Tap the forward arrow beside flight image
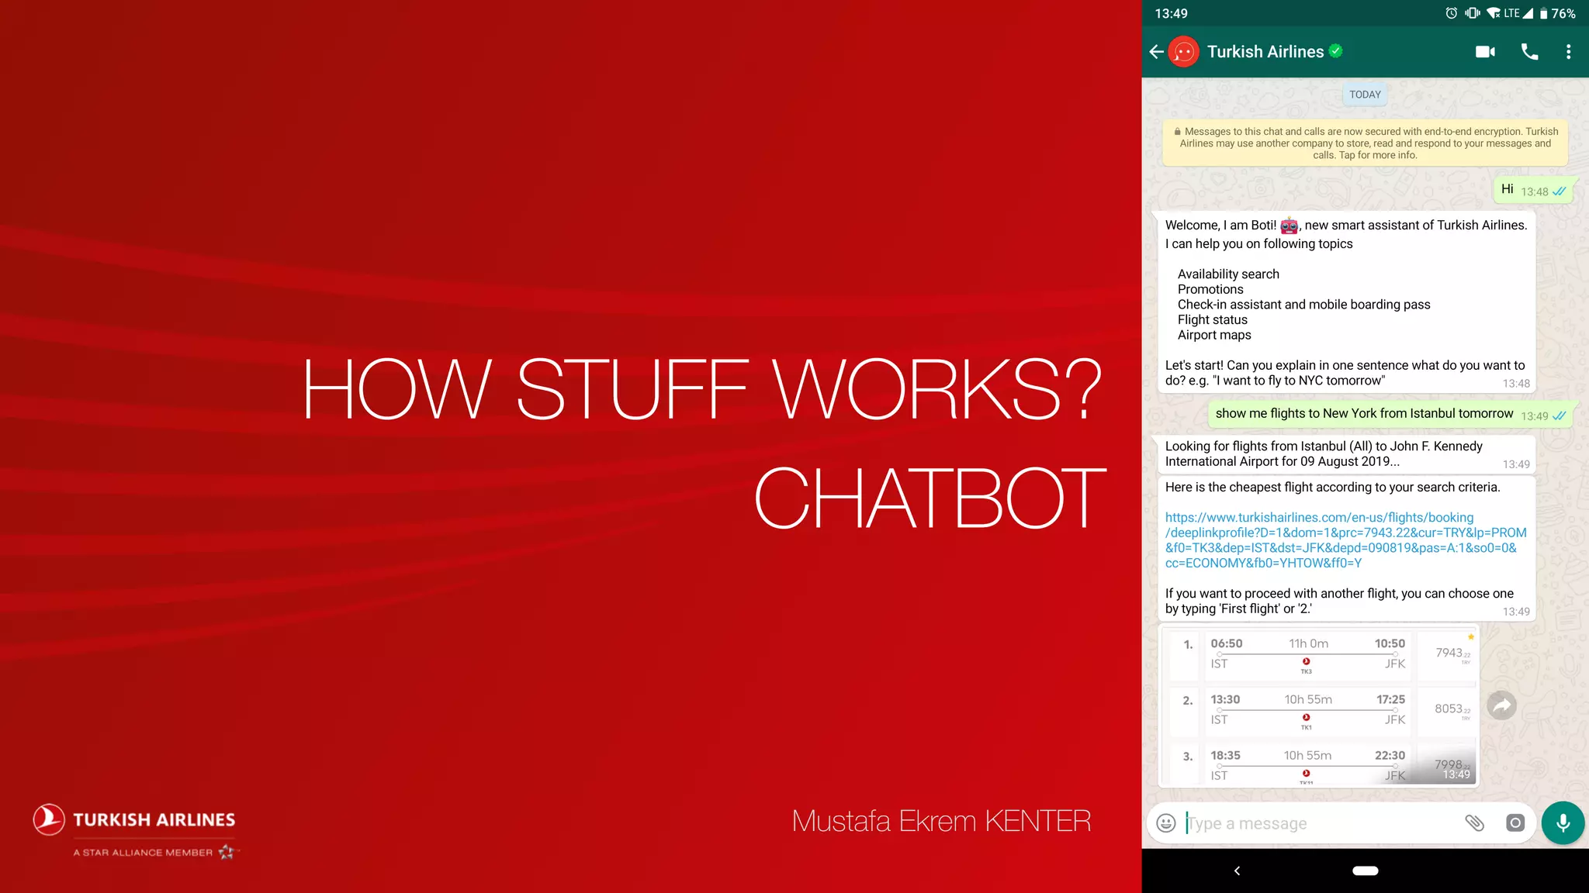 [1502, 705]
